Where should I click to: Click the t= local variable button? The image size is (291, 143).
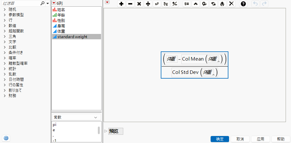click(x=187, y=4)
